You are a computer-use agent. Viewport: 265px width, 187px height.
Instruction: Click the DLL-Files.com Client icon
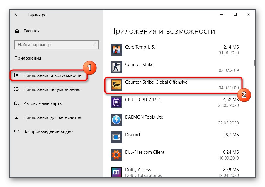pyautogui.click(x=116, y=155)
